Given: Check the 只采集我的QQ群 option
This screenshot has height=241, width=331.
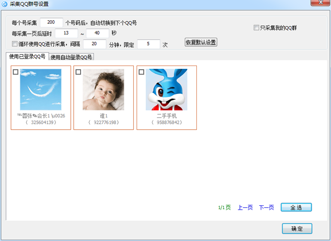Looking at the screenshot, I should coord(256,27).
